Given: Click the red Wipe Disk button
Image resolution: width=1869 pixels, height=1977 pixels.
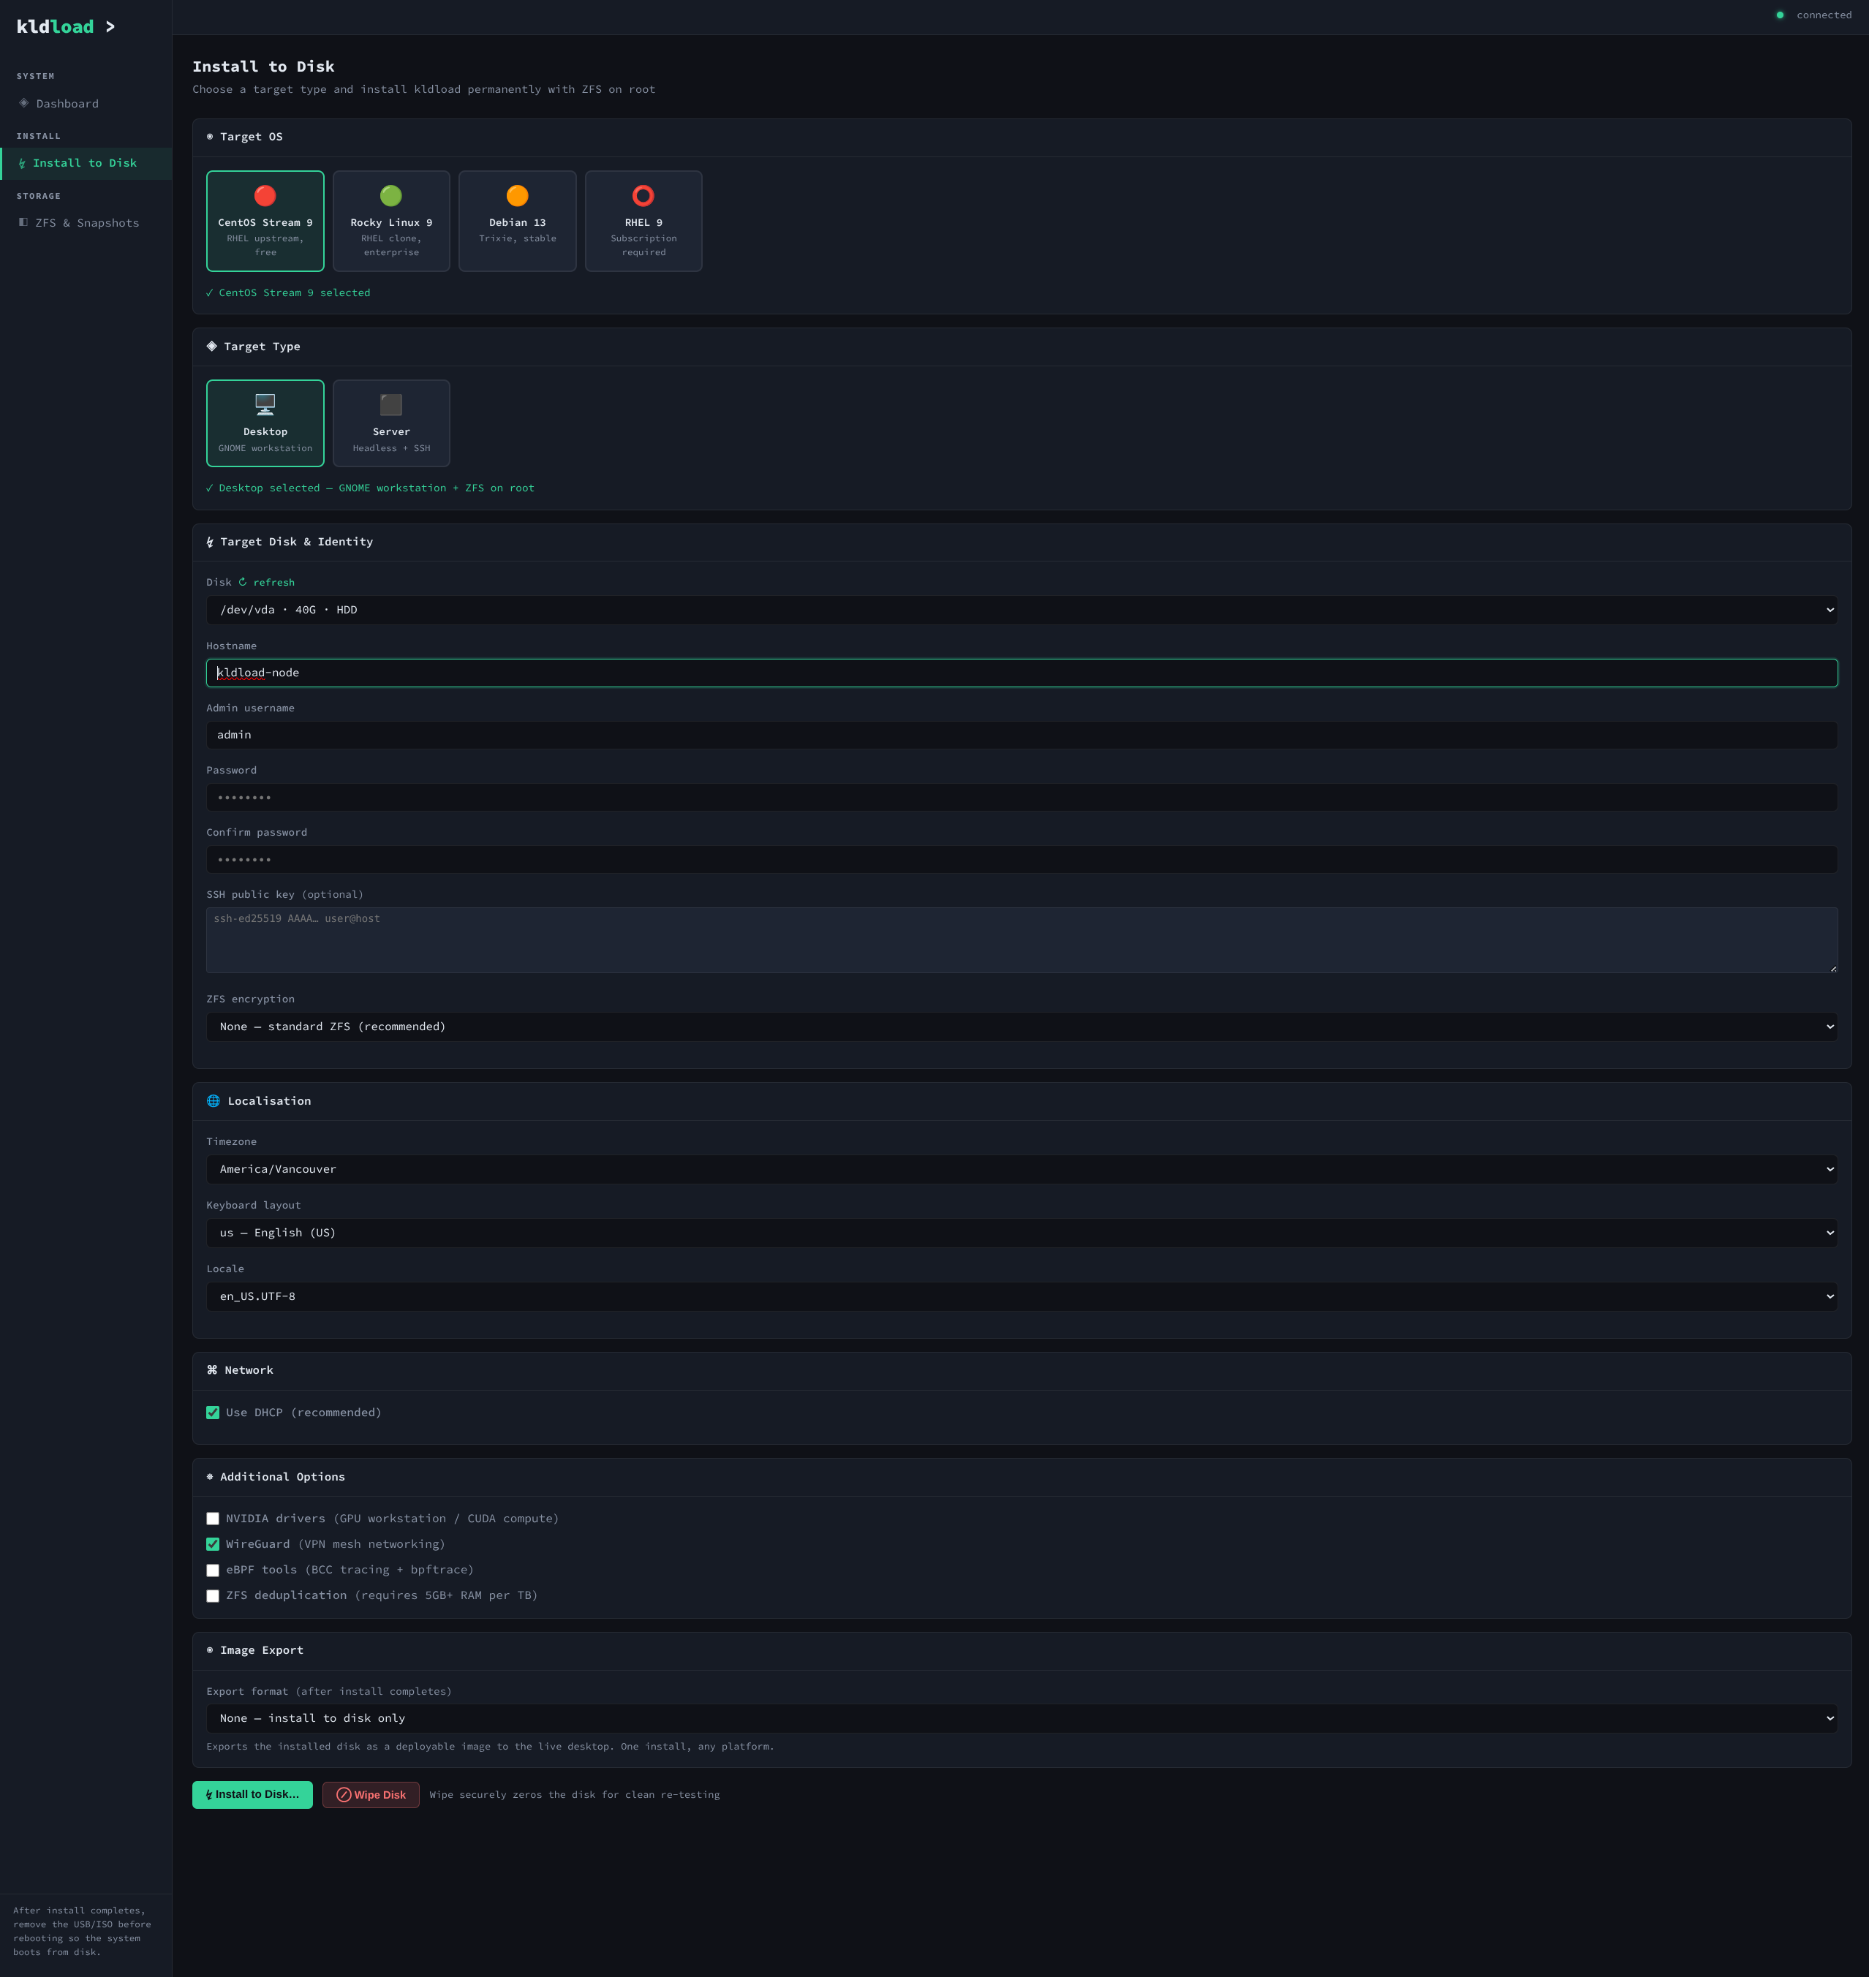Looking at the screenshot, I should (371, 1795).
